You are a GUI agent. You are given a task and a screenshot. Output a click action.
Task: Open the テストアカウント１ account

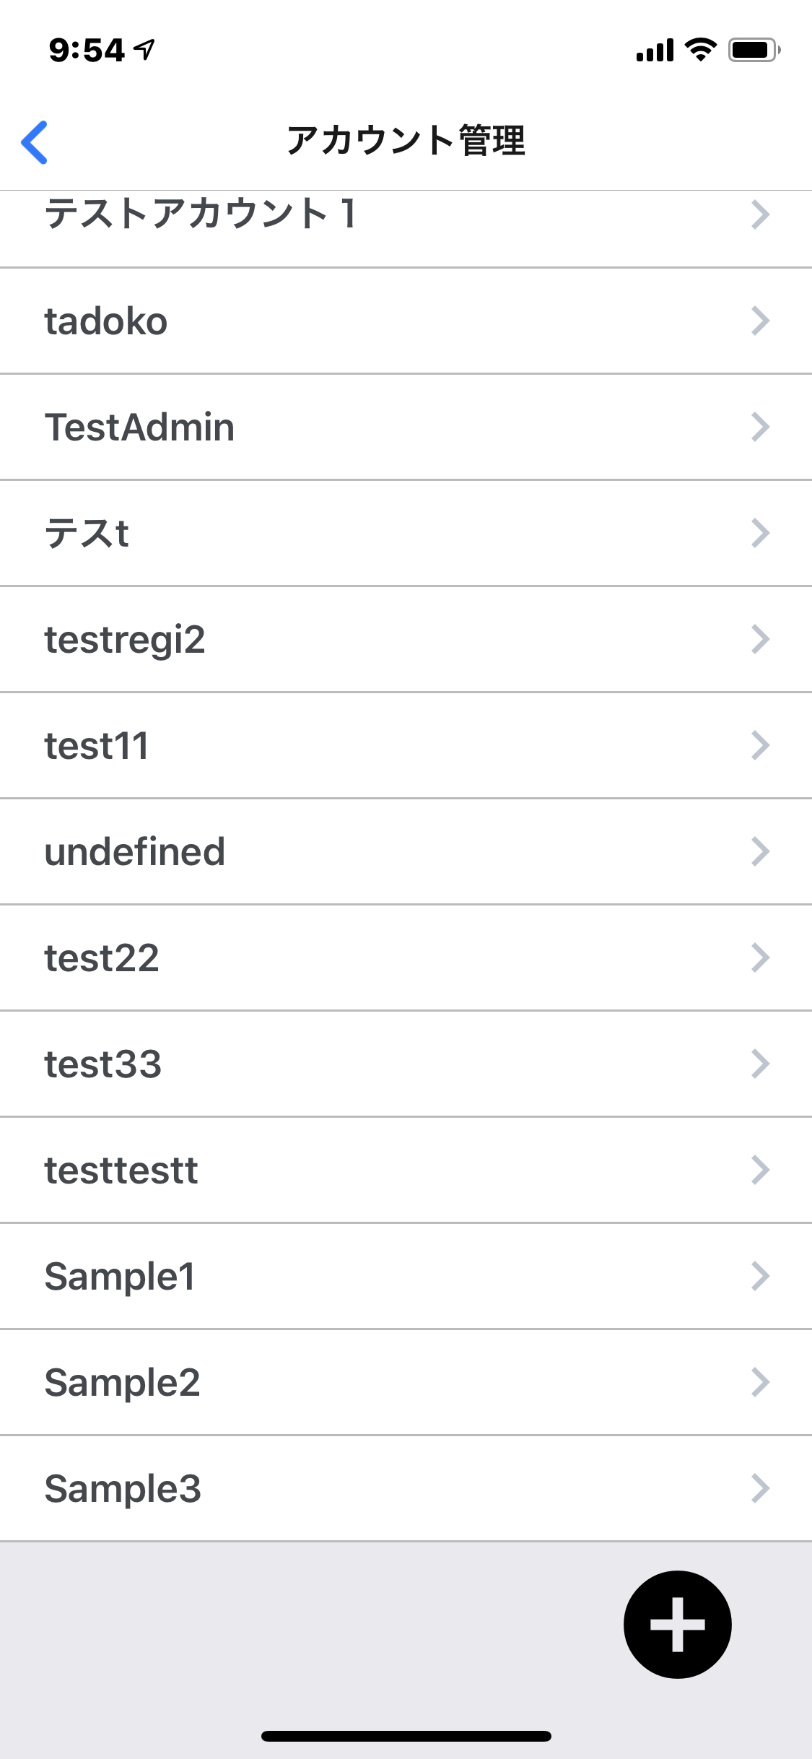point(201,214)
